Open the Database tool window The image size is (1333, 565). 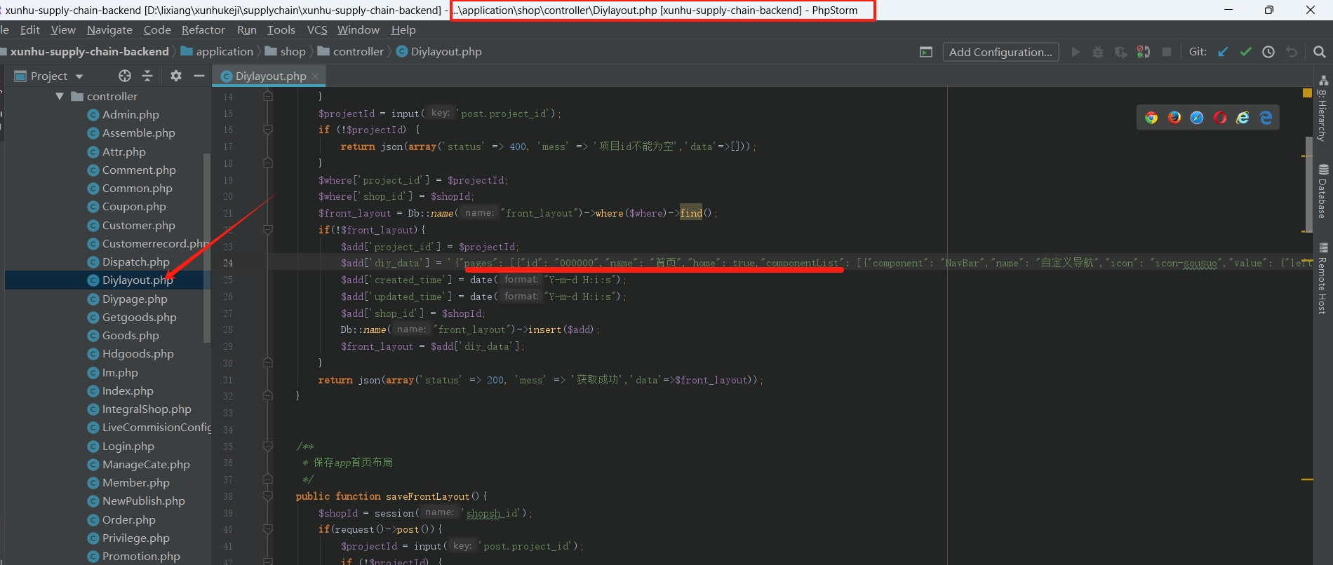(1323, 191)
